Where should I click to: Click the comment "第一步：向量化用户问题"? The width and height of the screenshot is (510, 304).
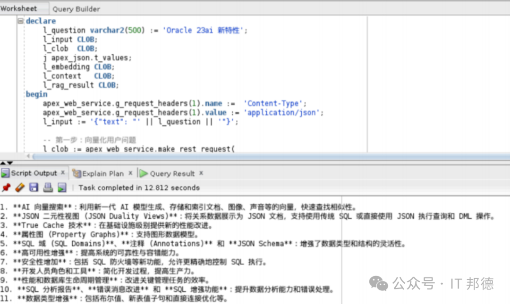pyautogui.click(x=95, y=140)
